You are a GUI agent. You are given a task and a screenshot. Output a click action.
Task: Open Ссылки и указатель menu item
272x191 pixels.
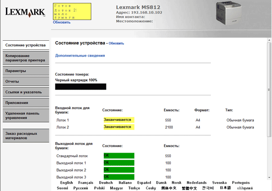click(26, 92)
